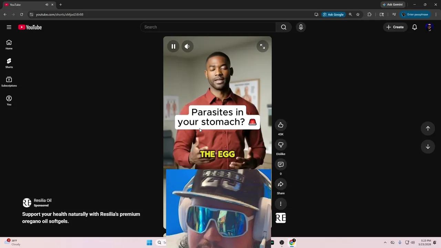Click Enter passphrase profile button
This screenshot has height=248, width=441.
415,14
